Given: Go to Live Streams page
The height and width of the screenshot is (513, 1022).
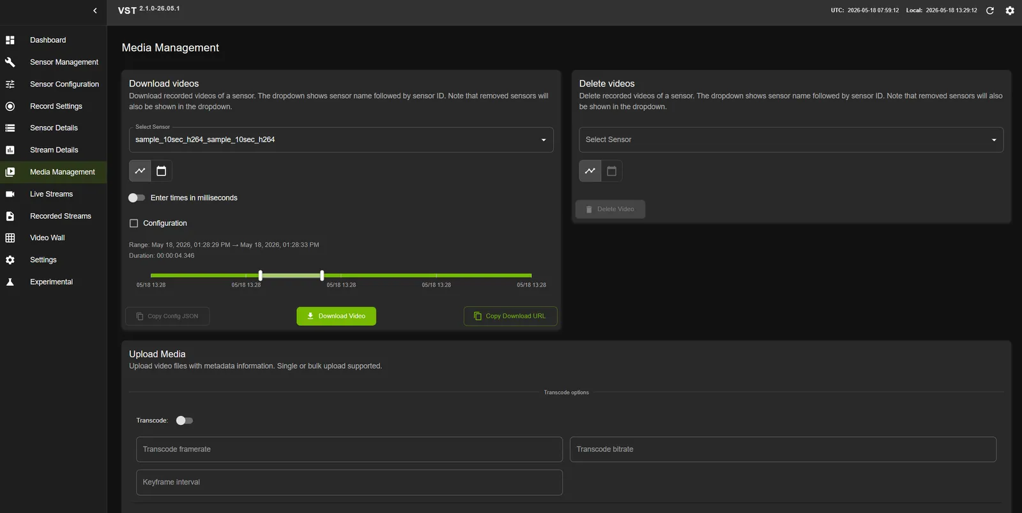Looking at the screenshot, I should point(53,194).
